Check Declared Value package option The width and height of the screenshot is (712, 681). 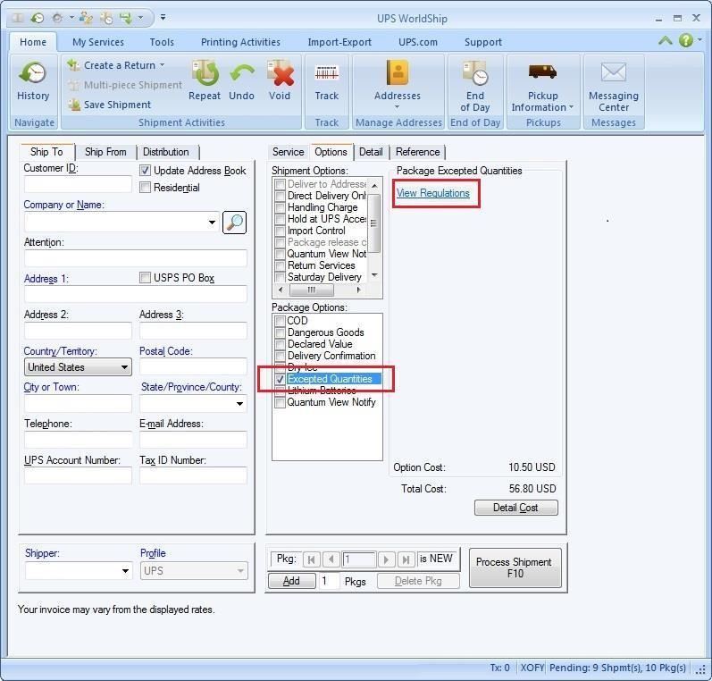pyautogui.click(x=281, y=344)
